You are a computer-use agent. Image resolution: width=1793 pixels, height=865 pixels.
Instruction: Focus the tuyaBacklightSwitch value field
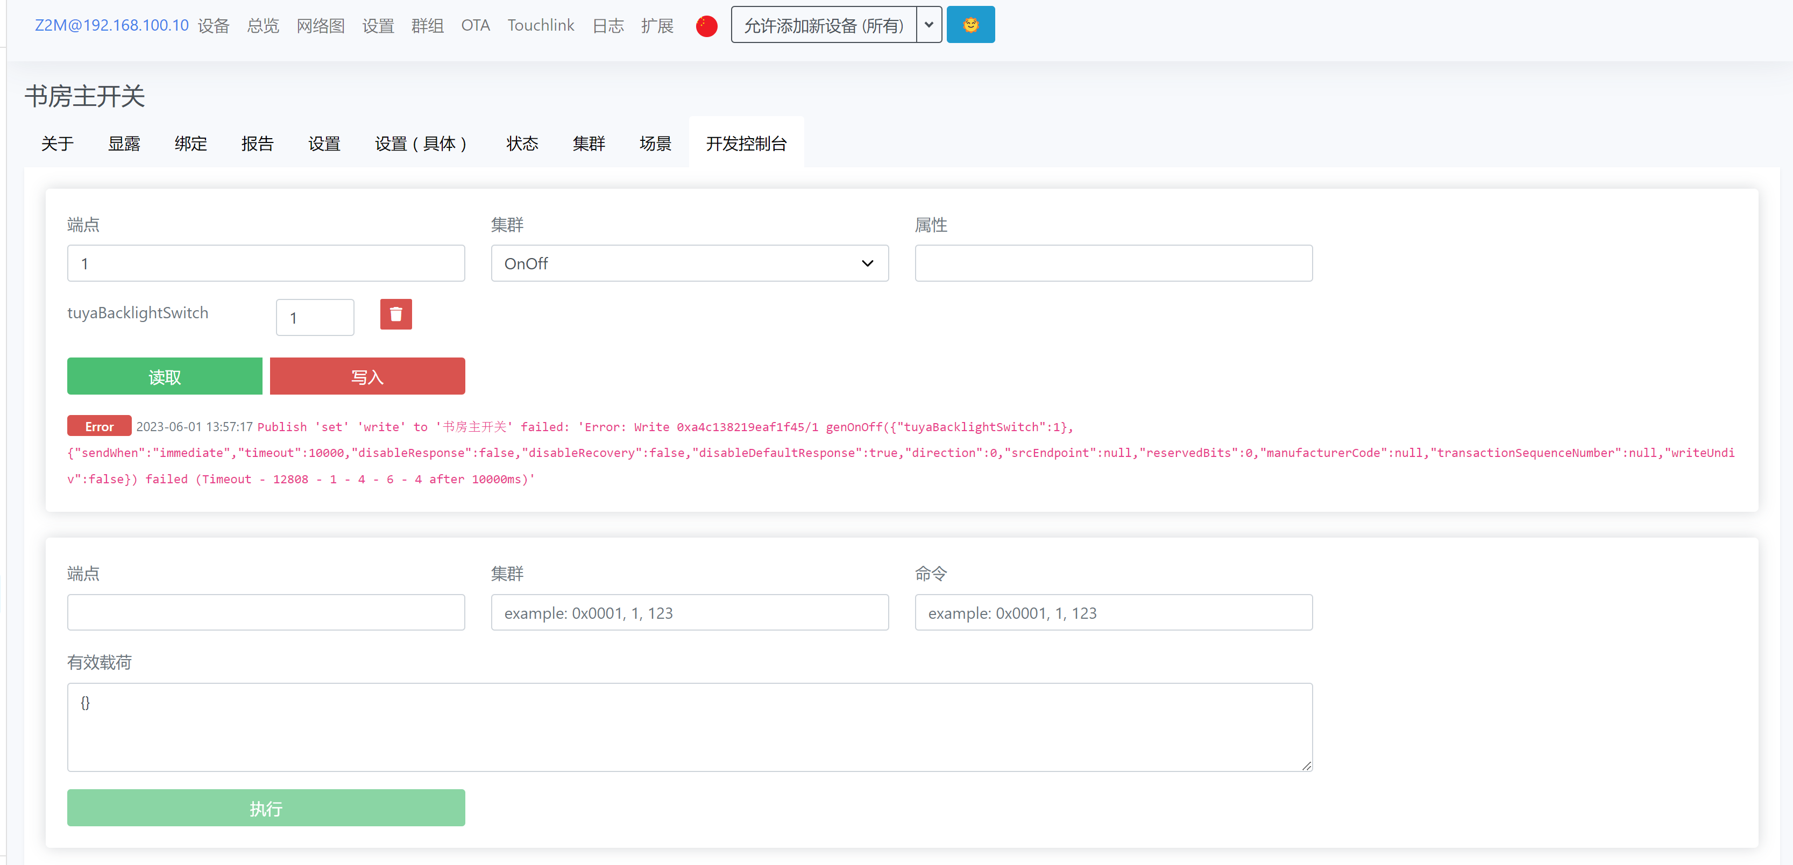tap(315, 318)
